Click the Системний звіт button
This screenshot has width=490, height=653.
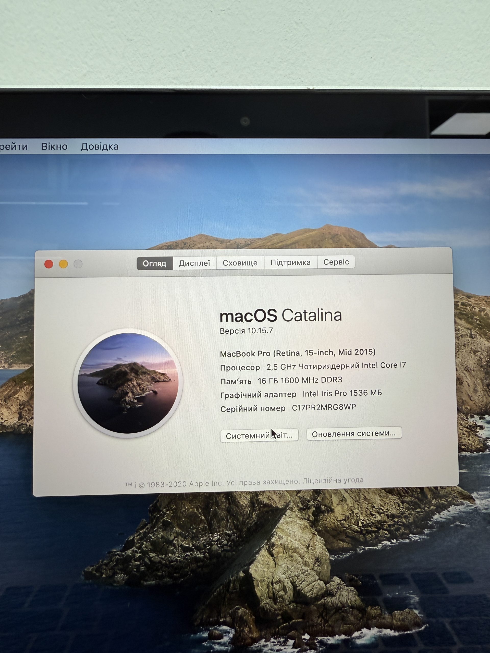click(259, 435)
